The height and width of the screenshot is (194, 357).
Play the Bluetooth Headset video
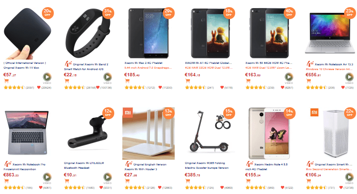[108, 177]
